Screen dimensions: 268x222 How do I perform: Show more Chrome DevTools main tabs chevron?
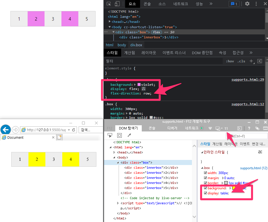[x=211, y=4]
